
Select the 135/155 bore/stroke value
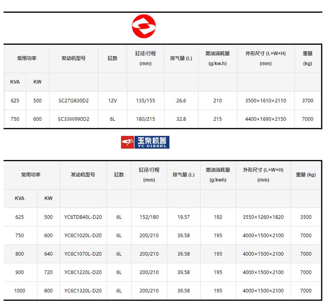tap(145, 100)
